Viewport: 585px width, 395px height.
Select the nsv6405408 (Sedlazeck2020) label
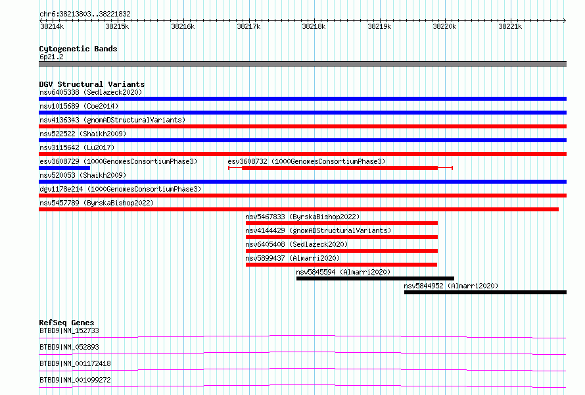296,244
